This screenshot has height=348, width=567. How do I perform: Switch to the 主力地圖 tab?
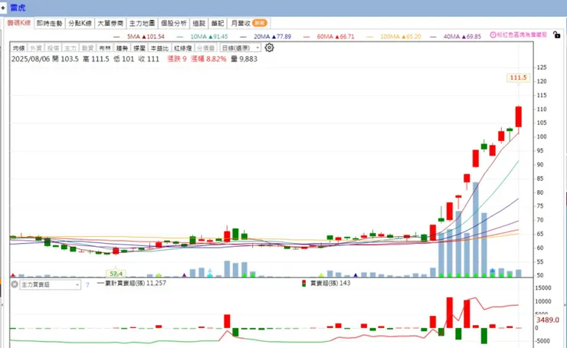pyautogui.click(x=142, y=23)
